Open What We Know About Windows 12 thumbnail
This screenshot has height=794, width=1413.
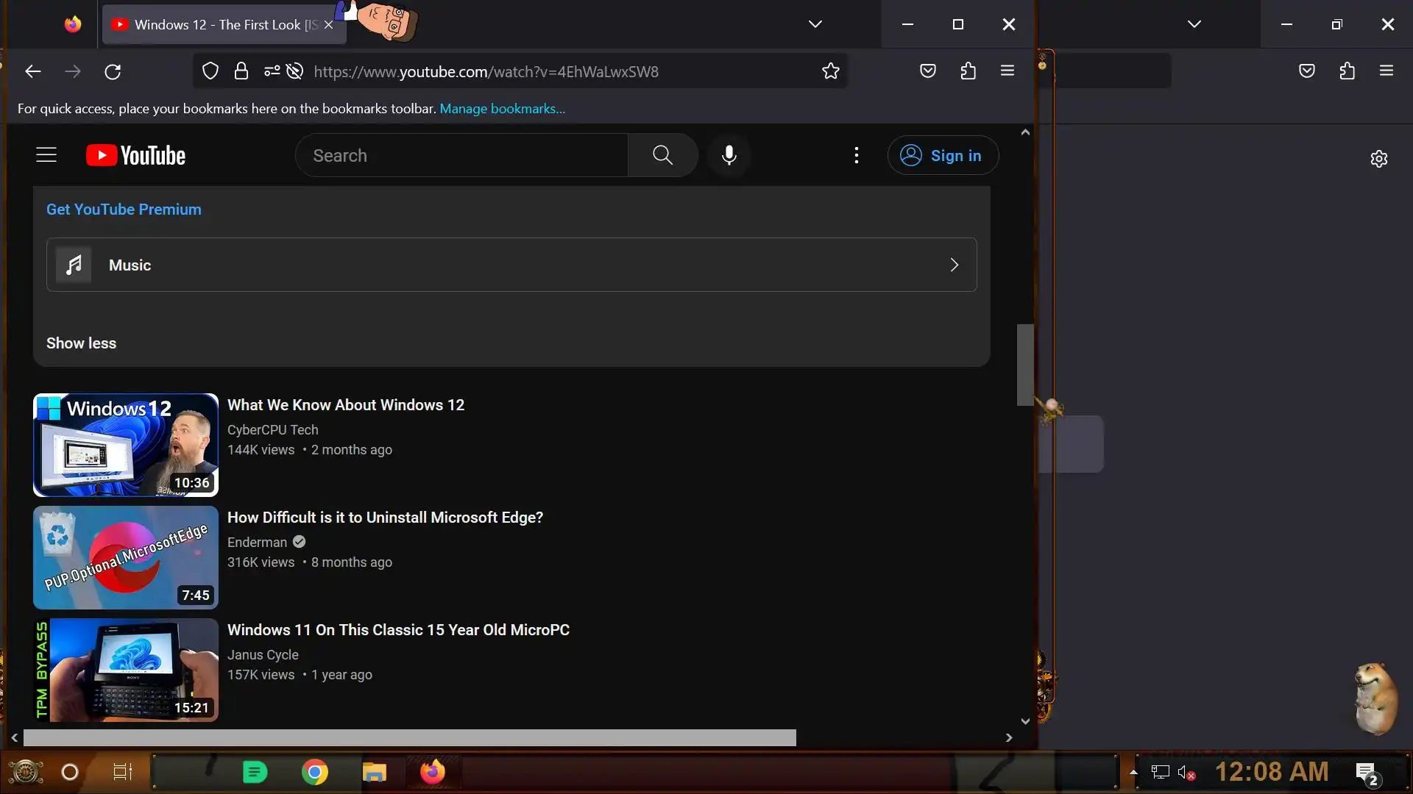tap(126, 445)
